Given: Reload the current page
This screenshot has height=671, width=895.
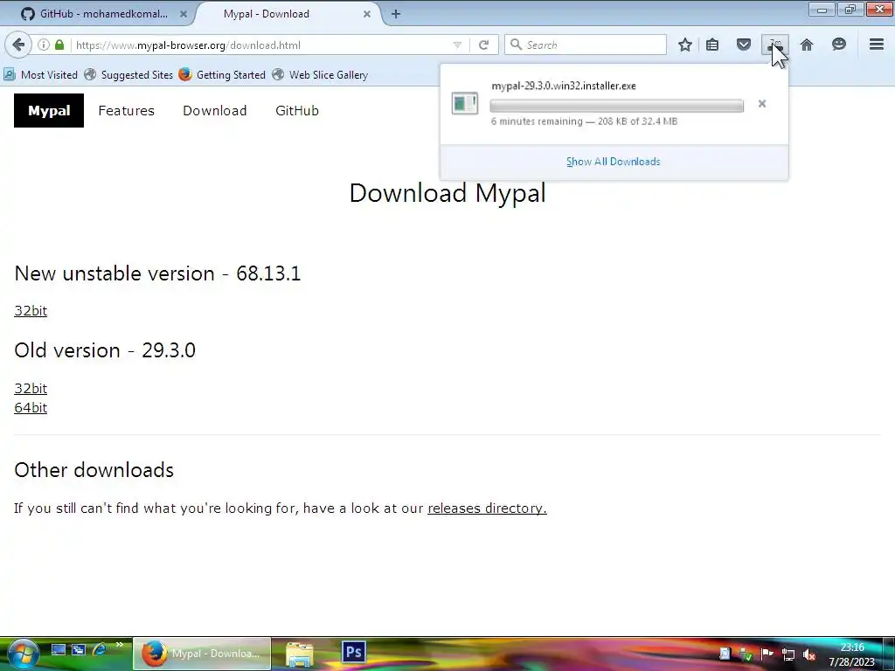Looking at the screenshot, I should (483, 45).
